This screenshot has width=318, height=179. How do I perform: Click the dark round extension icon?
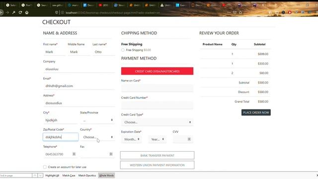coord(283,12)
